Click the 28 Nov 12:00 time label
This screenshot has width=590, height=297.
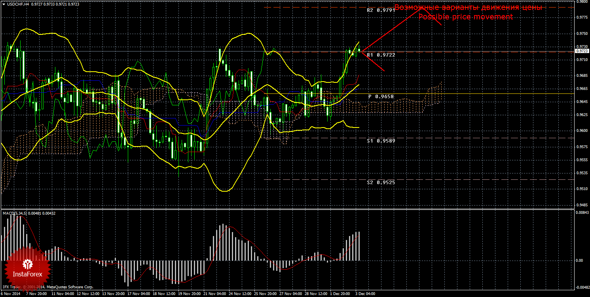click(316, 294)
